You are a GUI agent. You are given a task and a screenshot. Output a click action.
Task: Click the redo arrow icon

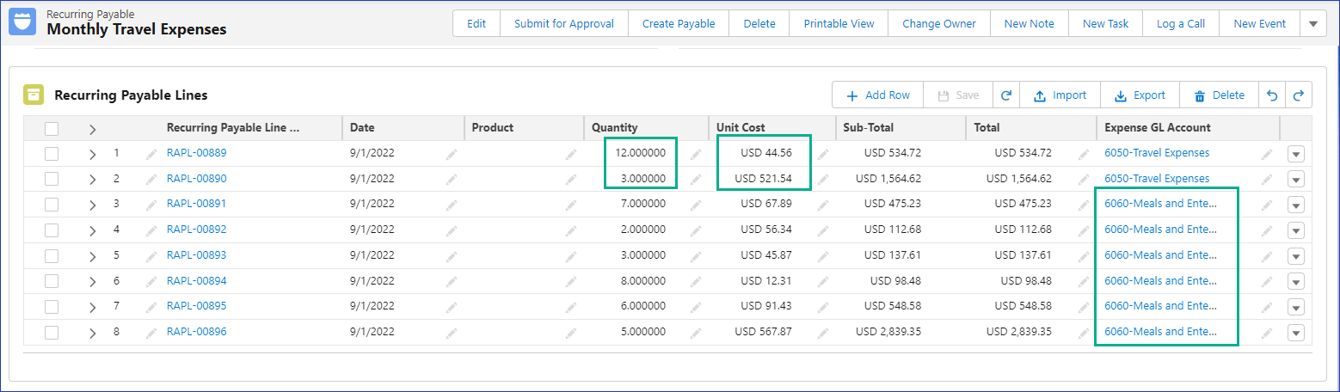click(x=1299, y=95)
